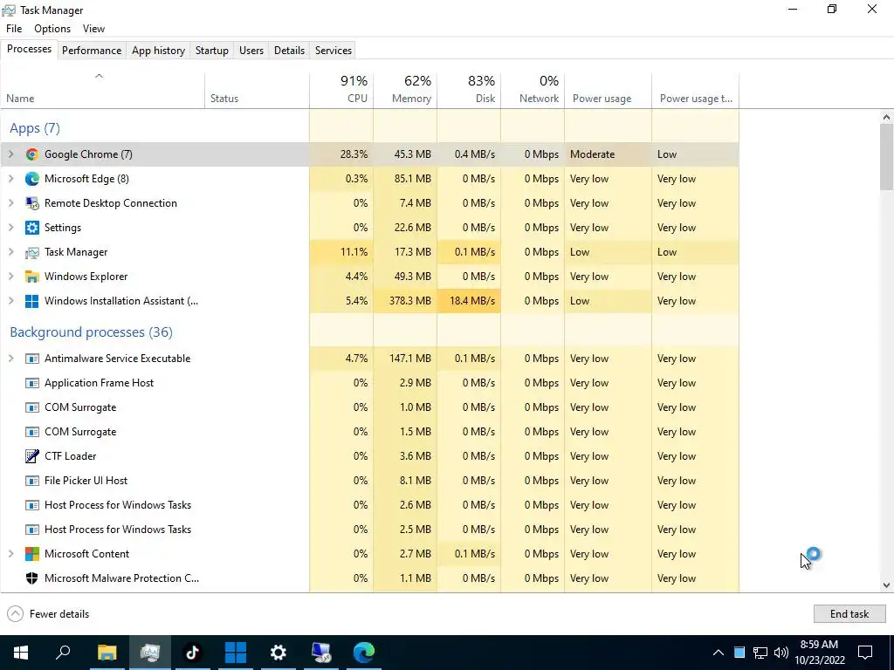Switch to the Users tab
Screen dimensions: 894x670
pos(251,50)
